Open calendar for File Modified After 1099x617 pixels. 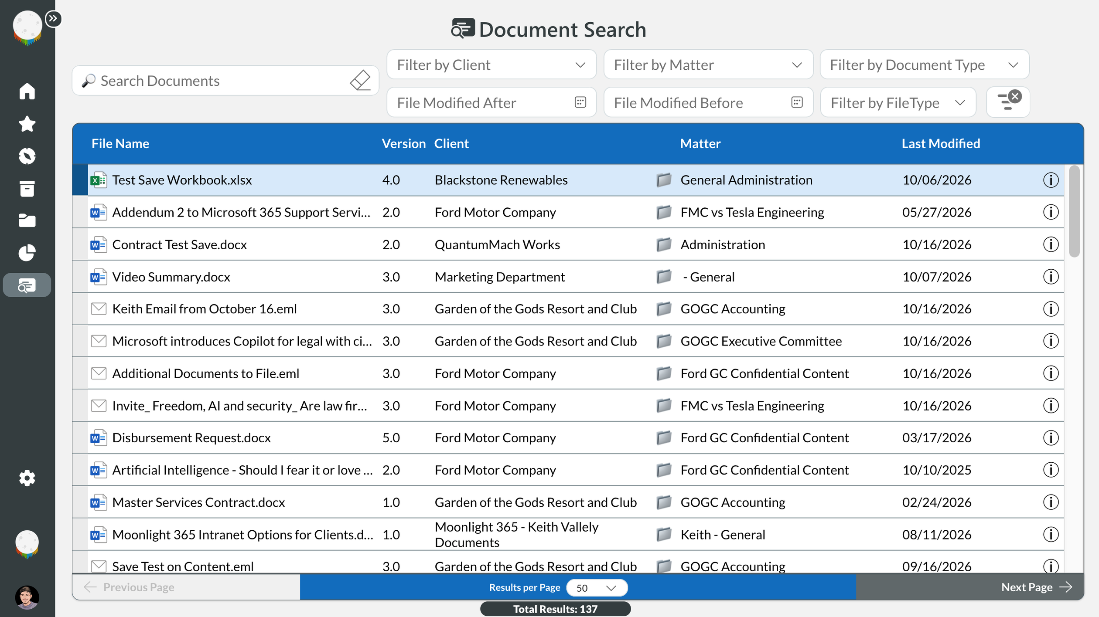coord(580,102)
